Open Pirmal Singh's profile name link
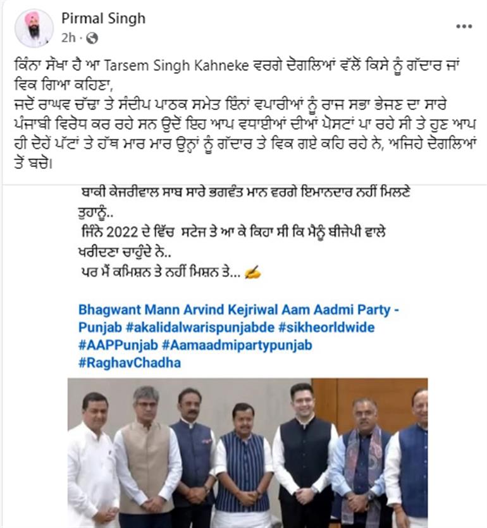 pos(103,18)
